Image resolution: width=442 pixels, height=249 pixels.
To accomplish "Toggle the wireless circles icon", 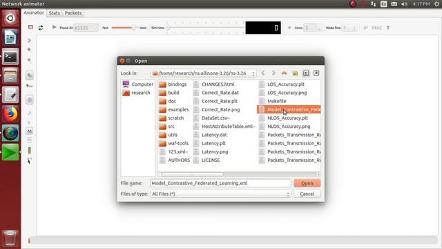I will [x=29, y=100].
